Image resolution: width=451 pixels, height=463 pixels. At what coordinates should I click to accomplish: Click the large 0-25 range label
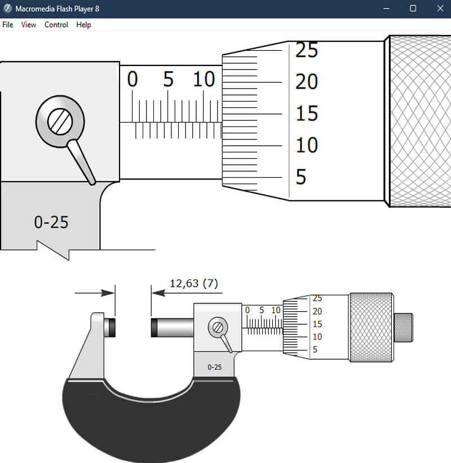click(x=51, y=222)
